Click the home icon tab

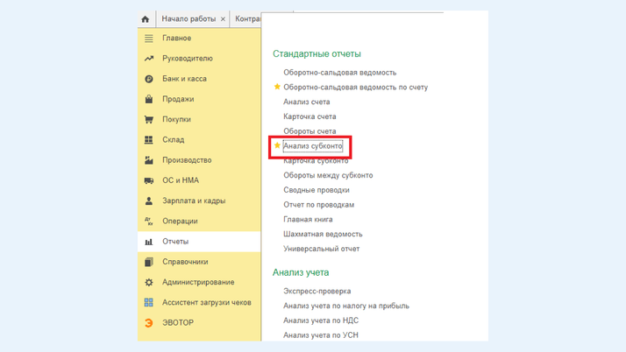click(x=146, y=19)
